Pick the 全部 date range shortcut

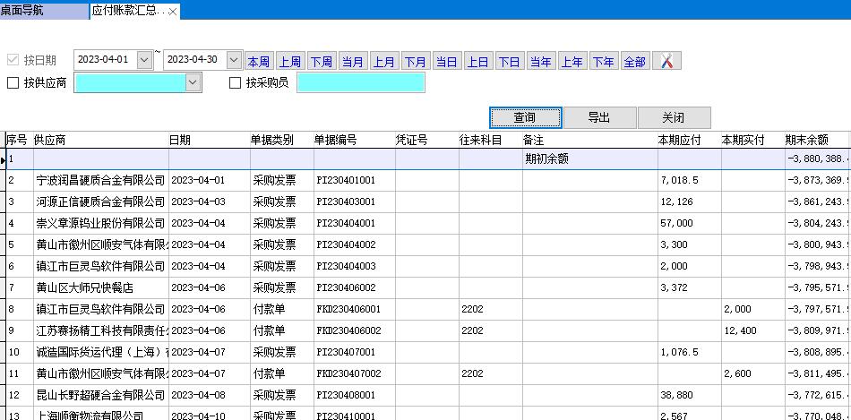coord(634,61)
